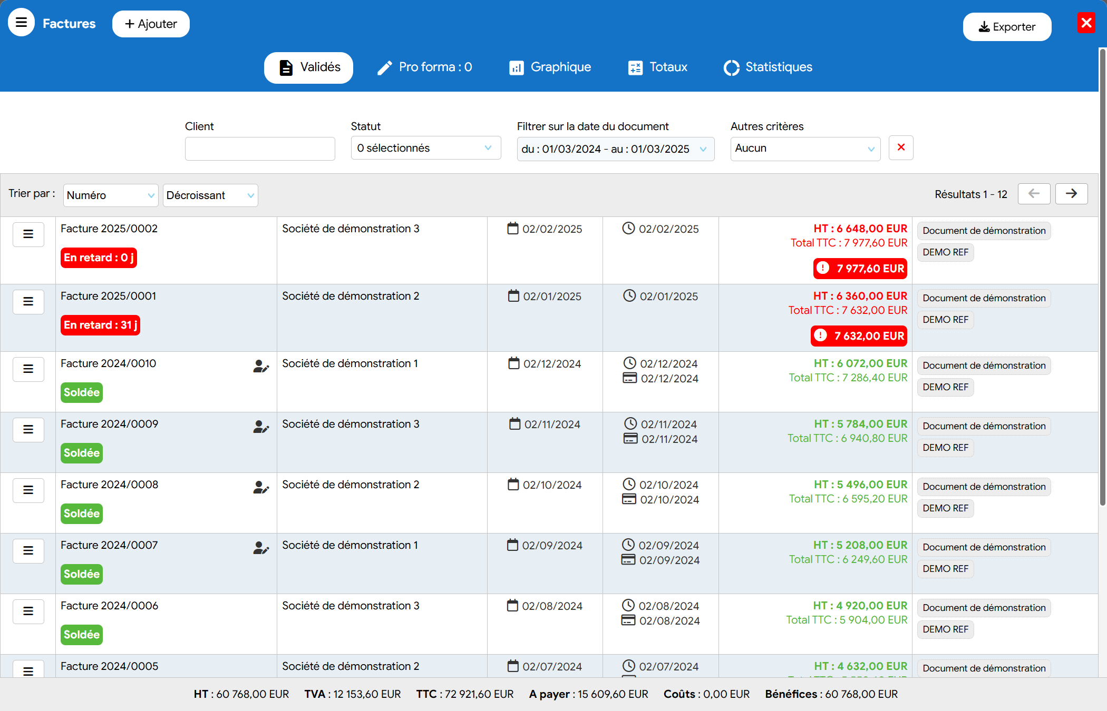
Task: Click DEMO REF tag on Facture 2025/0001
Action: tap(946, 320)
